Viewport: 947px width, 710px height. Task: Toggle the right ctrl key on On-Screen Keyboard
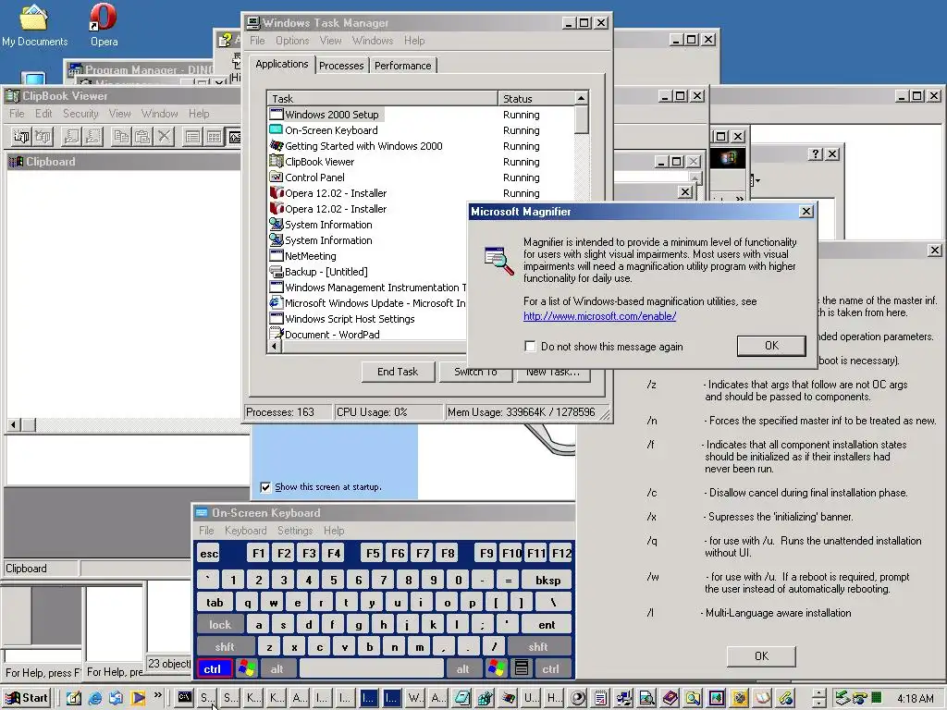pyautogui.click(x=550, y=668)
